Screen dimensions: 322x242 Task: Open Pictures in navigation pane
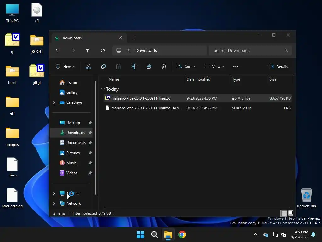tap(71, 153)
